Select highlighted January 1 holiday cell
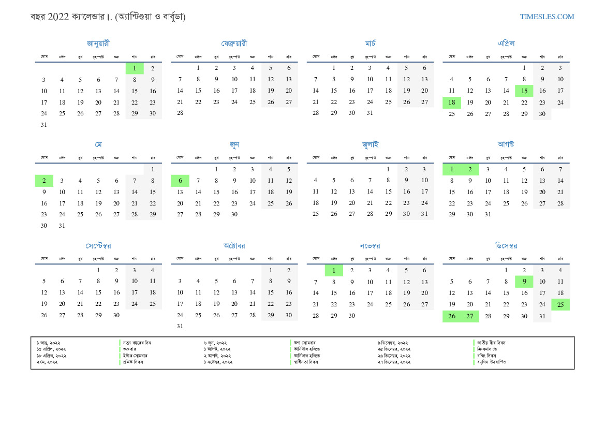The height and width of the screenshot is (428, 605). 135,68
